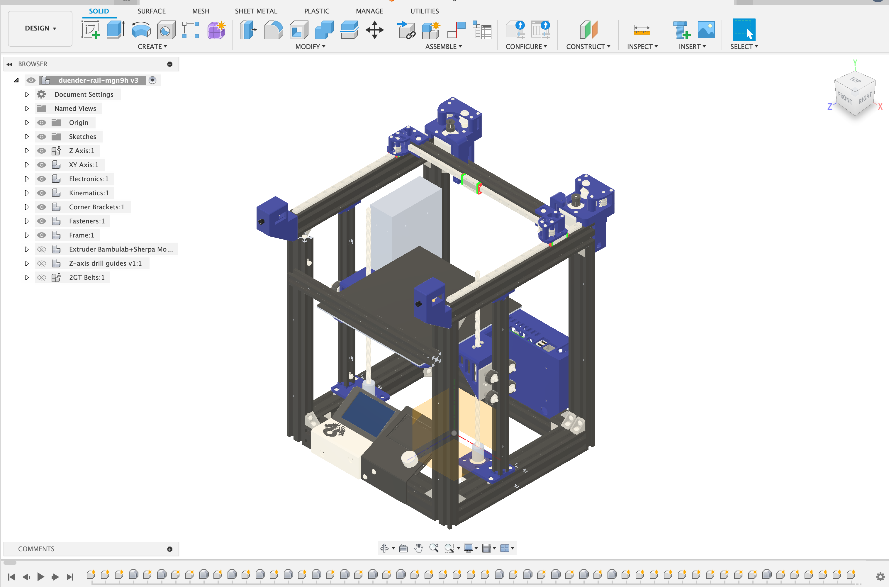Click the Pan tool in navigation bar
This screenshot has height=587, width=889.
418,548
